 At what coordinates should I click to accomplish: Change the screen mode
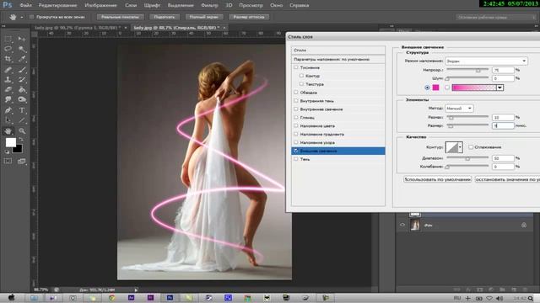pyautogui.click(x=22, y=161)
